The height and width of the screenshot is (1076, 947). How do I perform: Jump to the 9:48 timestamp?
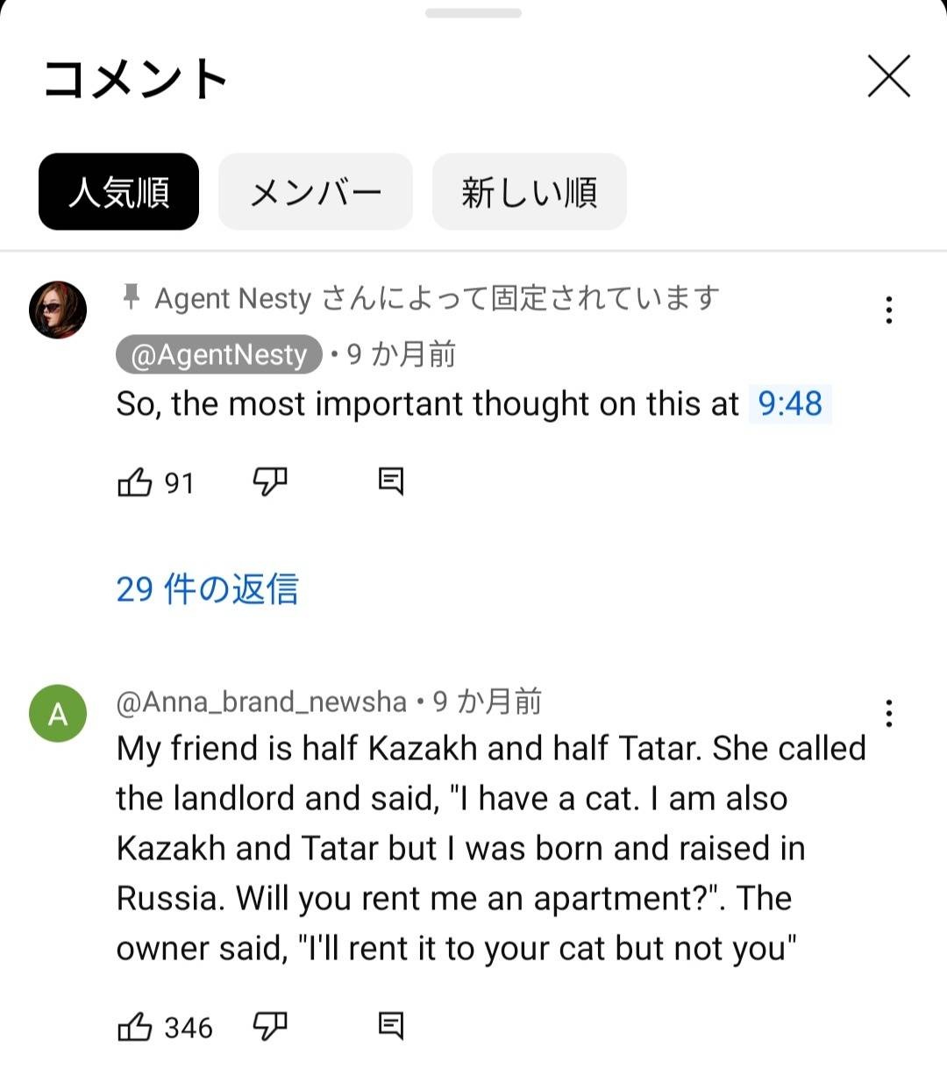pyautogui.click(x=790, y=404)
